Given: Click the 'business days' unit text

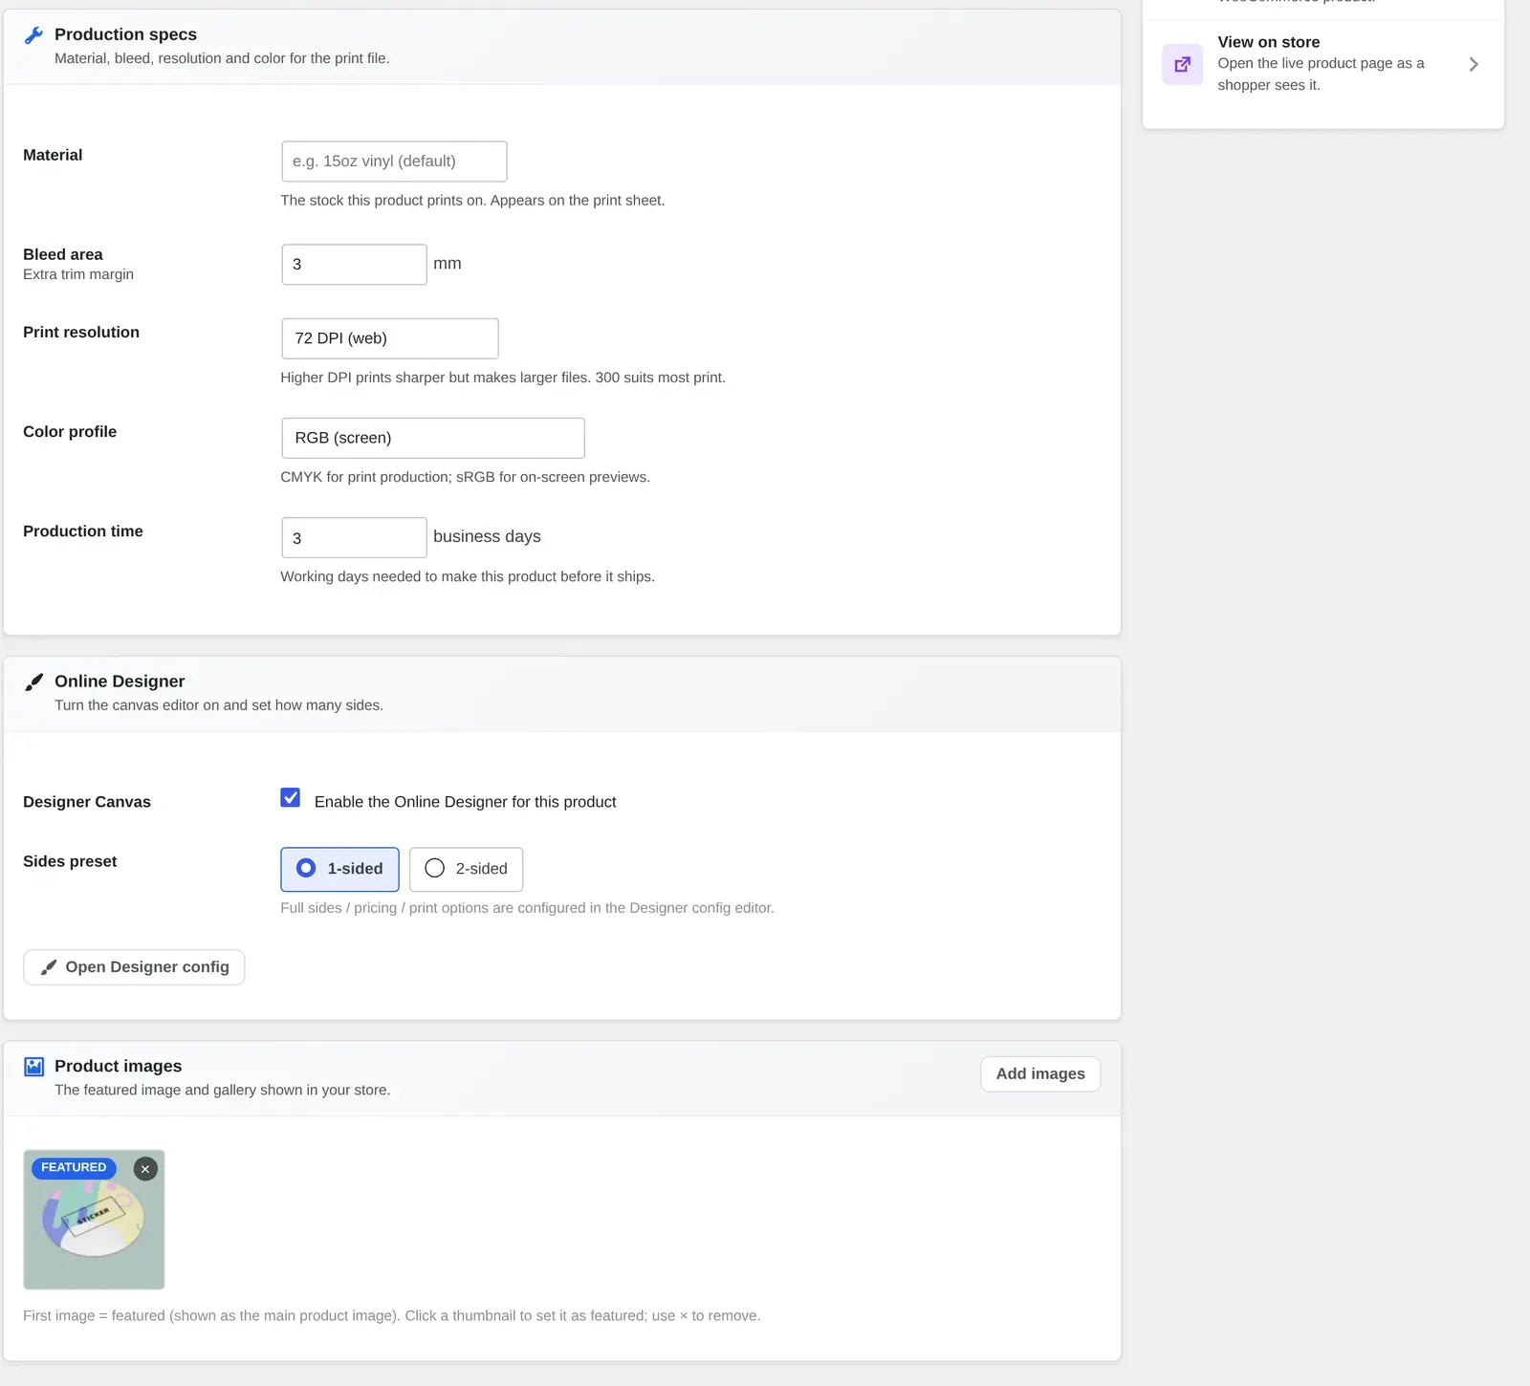Looking at the screenshot, I should (x=487, y=537).
